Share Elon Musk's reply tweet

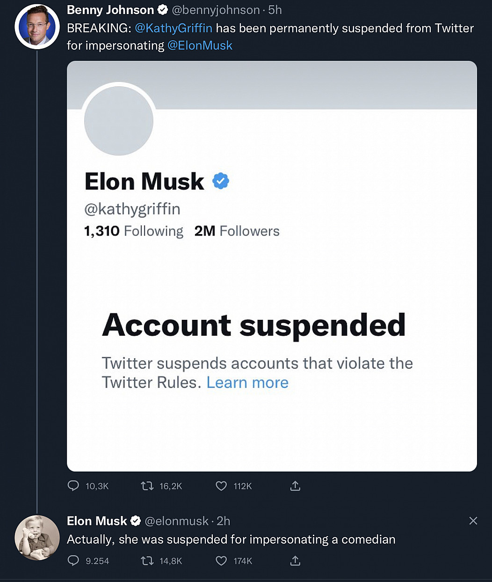click(x=295, y=560)
